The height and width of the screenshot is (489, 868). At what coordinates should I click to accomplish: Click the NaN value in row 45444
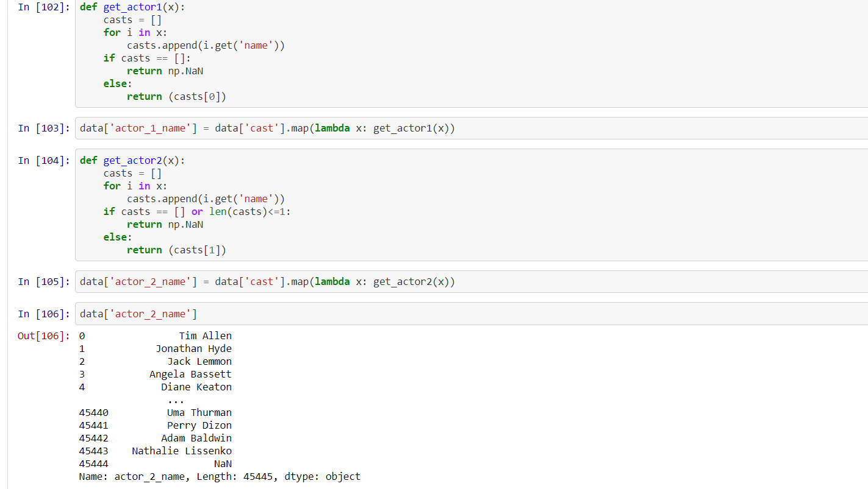[223, 464]
